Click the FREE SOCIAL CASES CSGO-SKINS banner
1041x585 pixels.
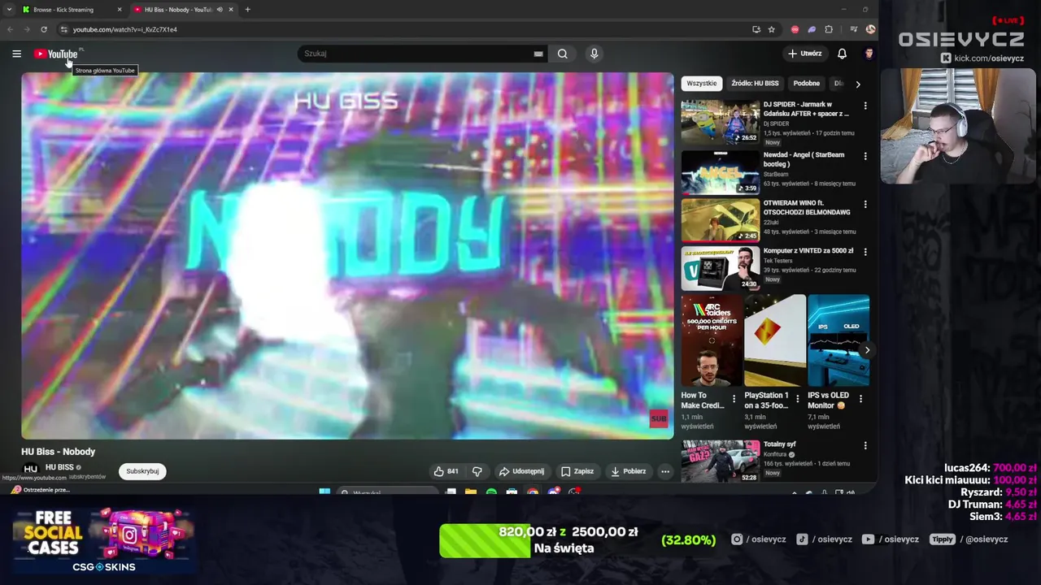(104, 541)
